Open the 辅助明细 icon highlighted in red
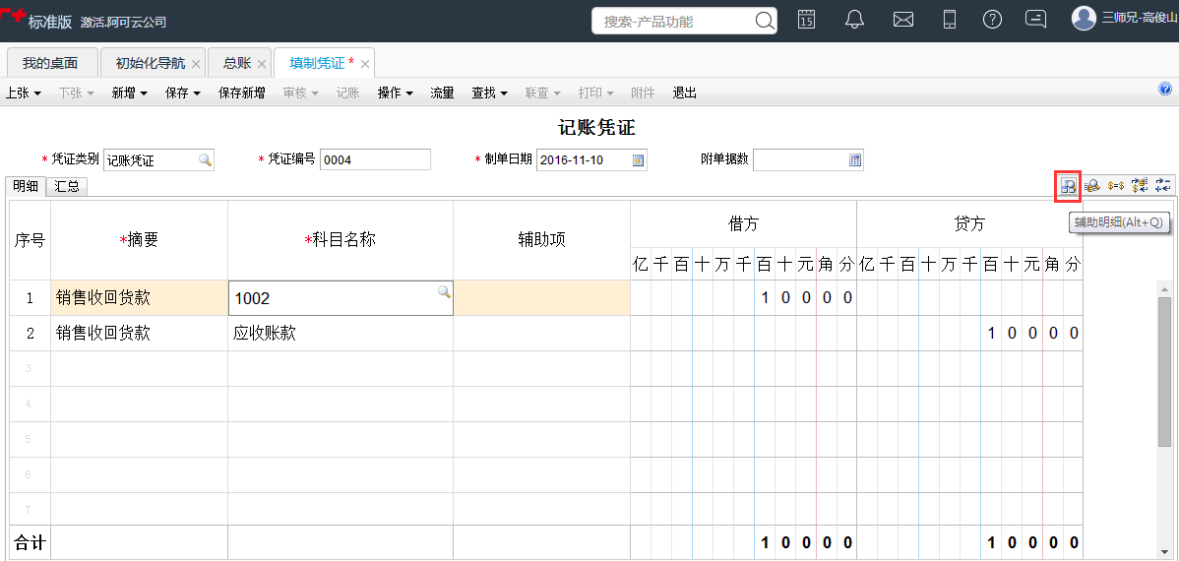Viewport: 1179px width, 561px height. (x=1068, y=186)
